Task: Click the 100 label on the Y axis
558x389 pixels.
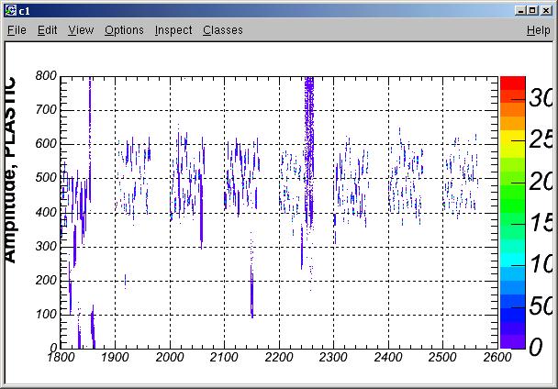Action: (x=46, y=314)
